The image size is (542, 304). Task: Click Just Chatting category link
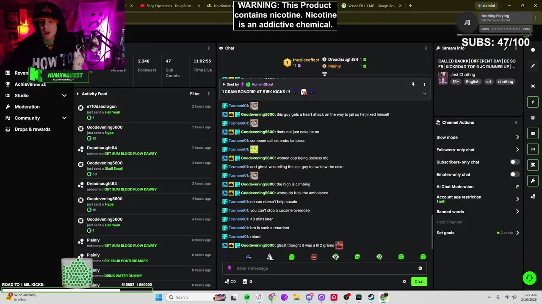(x=462, y=75)
